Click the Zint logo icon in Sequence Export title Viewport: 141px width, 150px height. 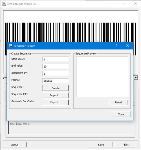tap(10, 46)
